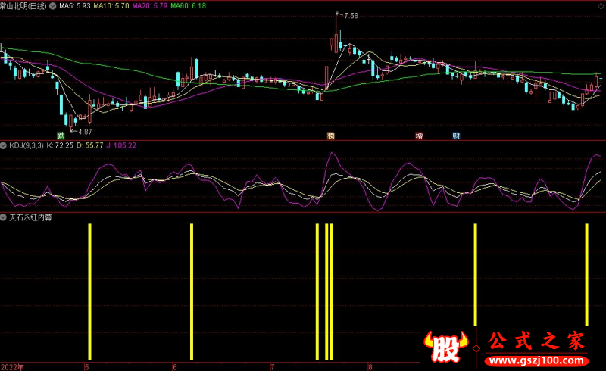Viewport: 606px width, 371px height.
Task: Click the round icon left of KDJ(9,3,3)
Action: coord(4,145)
